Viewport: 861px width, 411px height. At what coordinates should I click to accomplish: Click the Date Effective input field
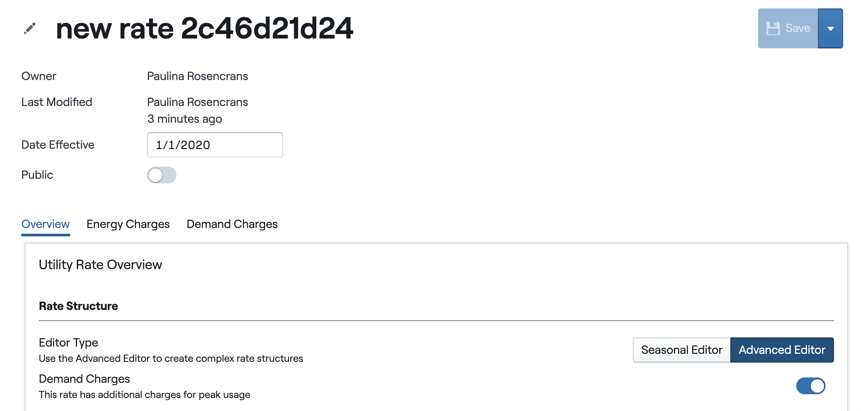[x=215, y=145]
